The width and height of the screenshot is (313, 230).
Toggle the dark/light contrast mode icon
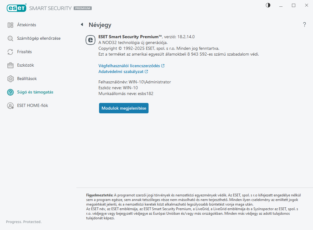pyautogui.click(x=268, y=5)
